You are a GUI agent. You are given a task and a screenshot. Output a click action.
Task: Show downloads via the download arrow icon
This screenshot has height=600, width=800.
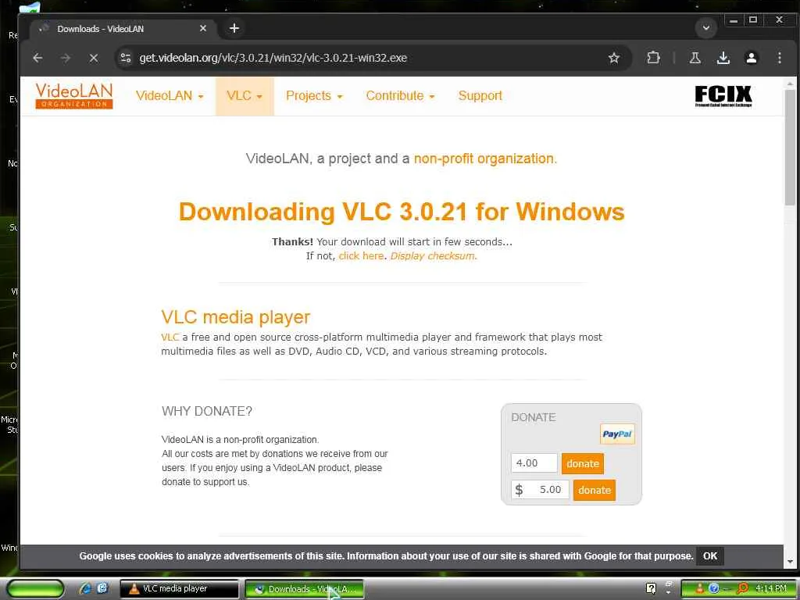coord(723,58)
